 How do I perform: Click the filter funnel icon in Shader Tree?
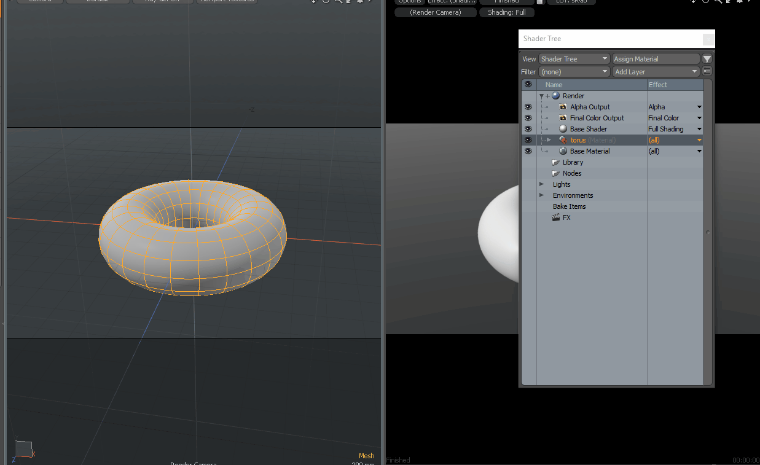[x=707, y=59]
